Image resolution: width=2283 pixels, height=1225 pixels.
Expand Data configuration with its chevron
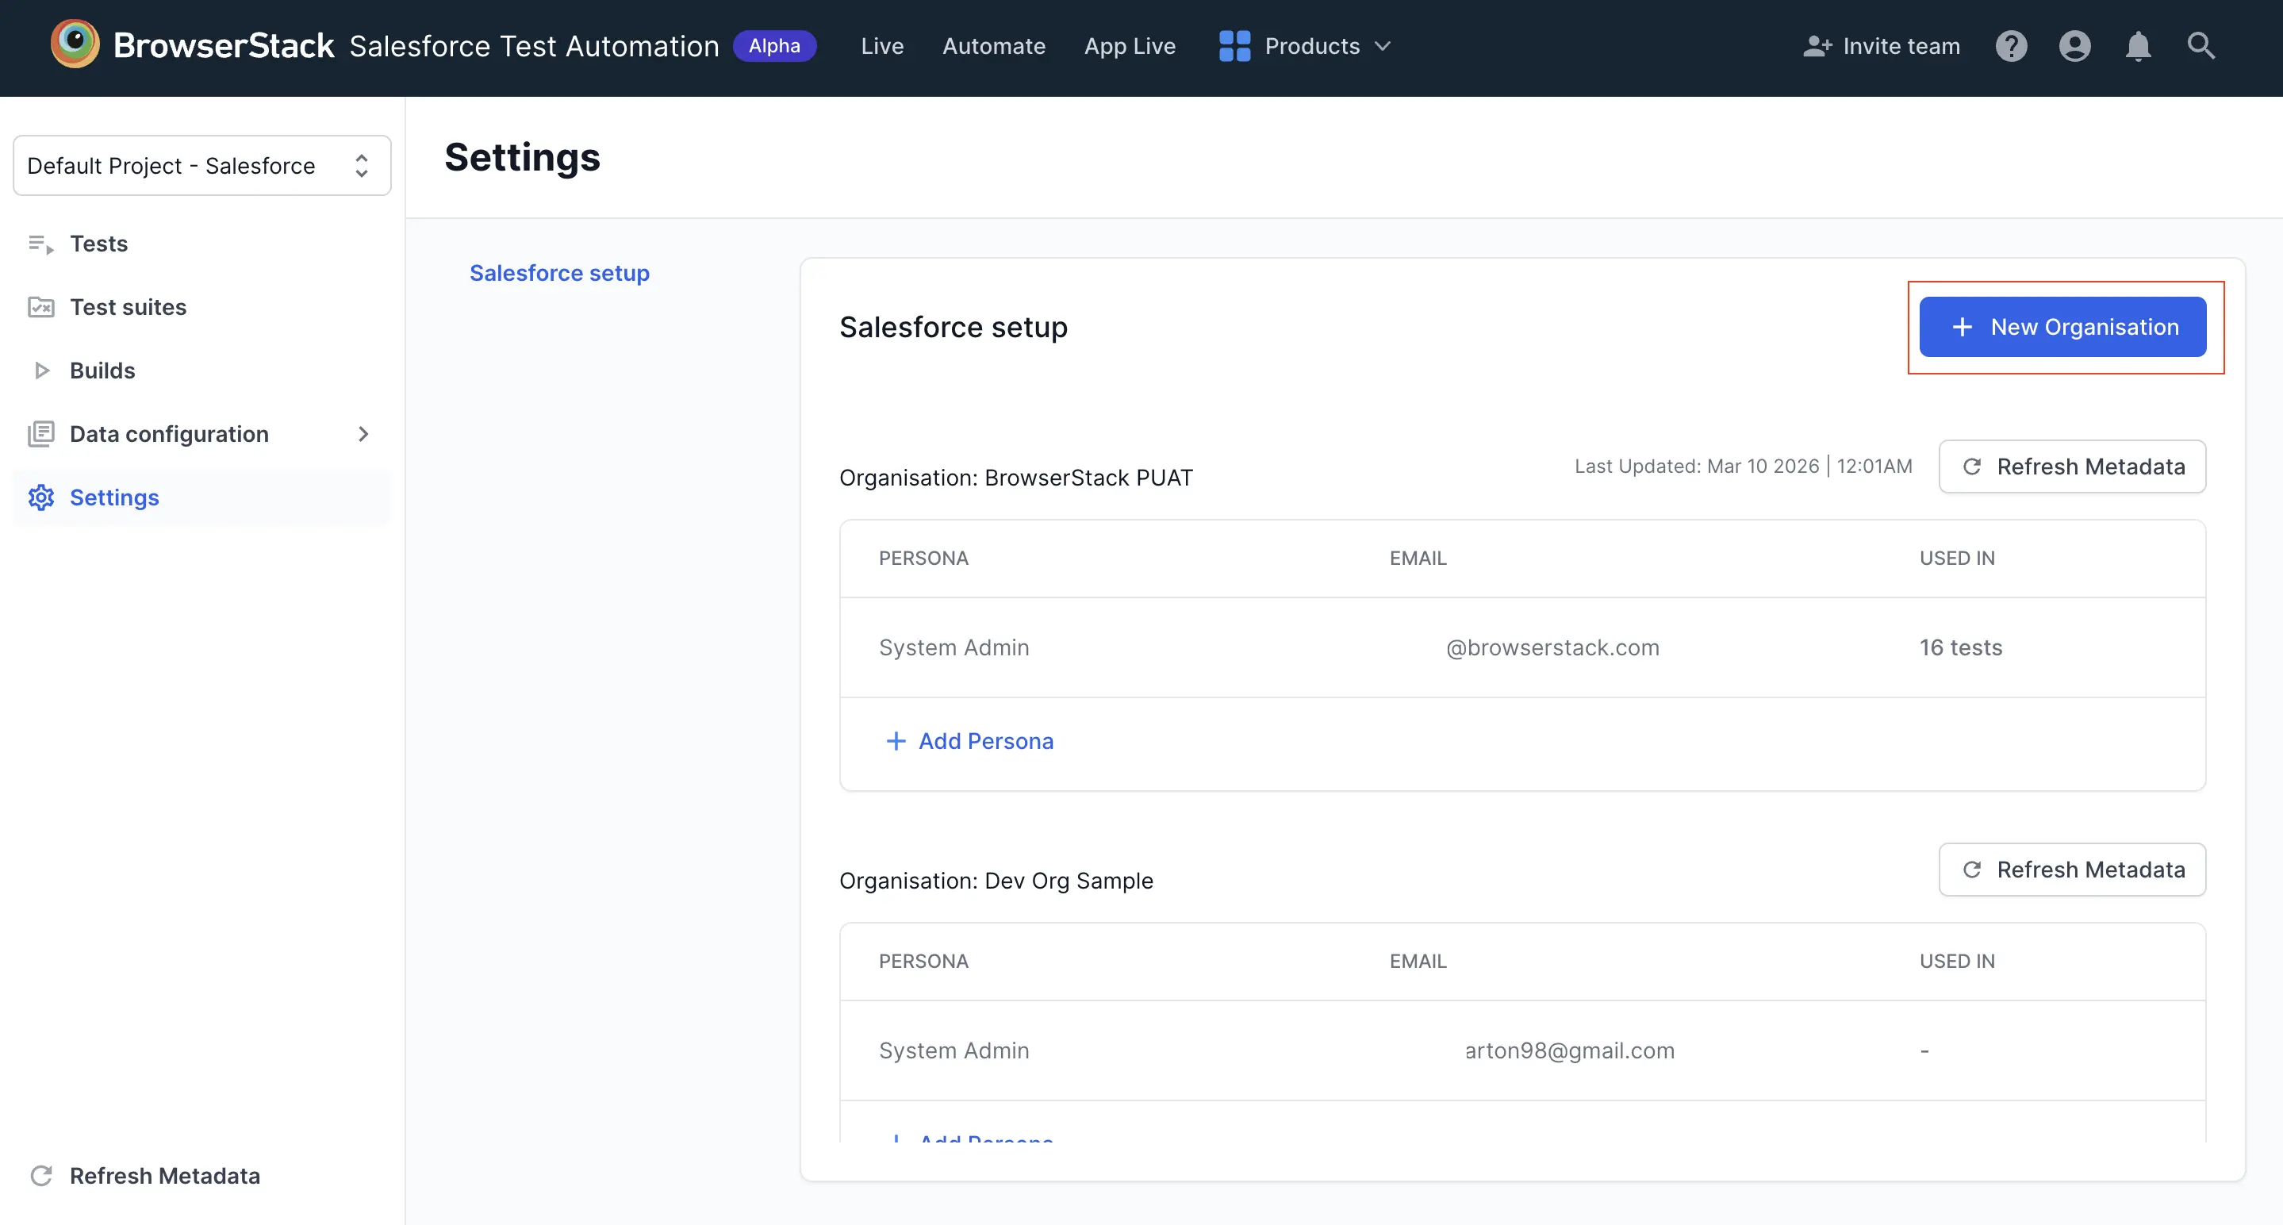(x=363, y=433)
